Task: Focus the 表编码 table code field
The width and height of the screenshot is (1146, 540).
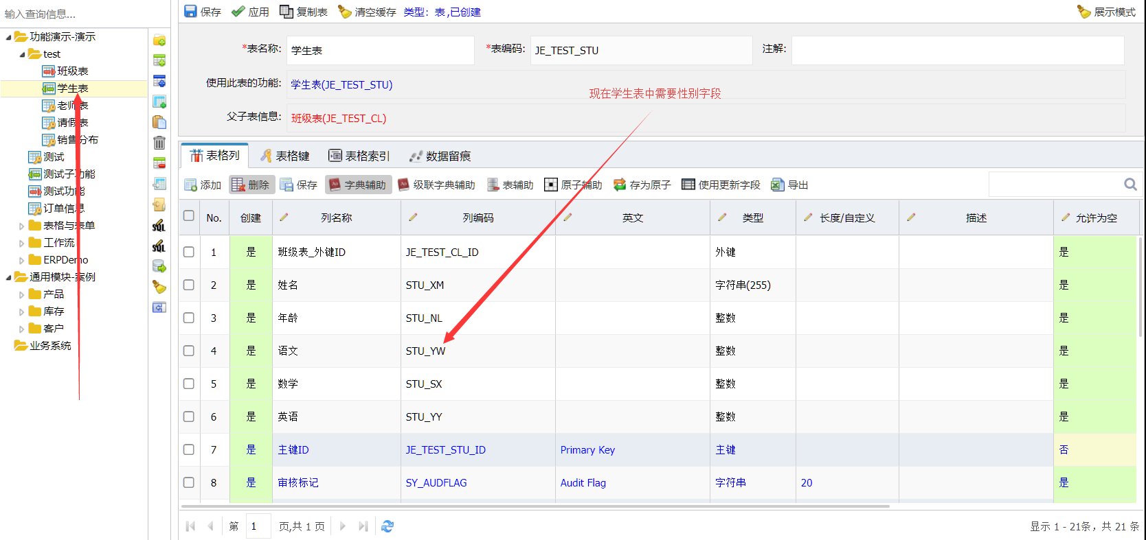Action: 642,50
